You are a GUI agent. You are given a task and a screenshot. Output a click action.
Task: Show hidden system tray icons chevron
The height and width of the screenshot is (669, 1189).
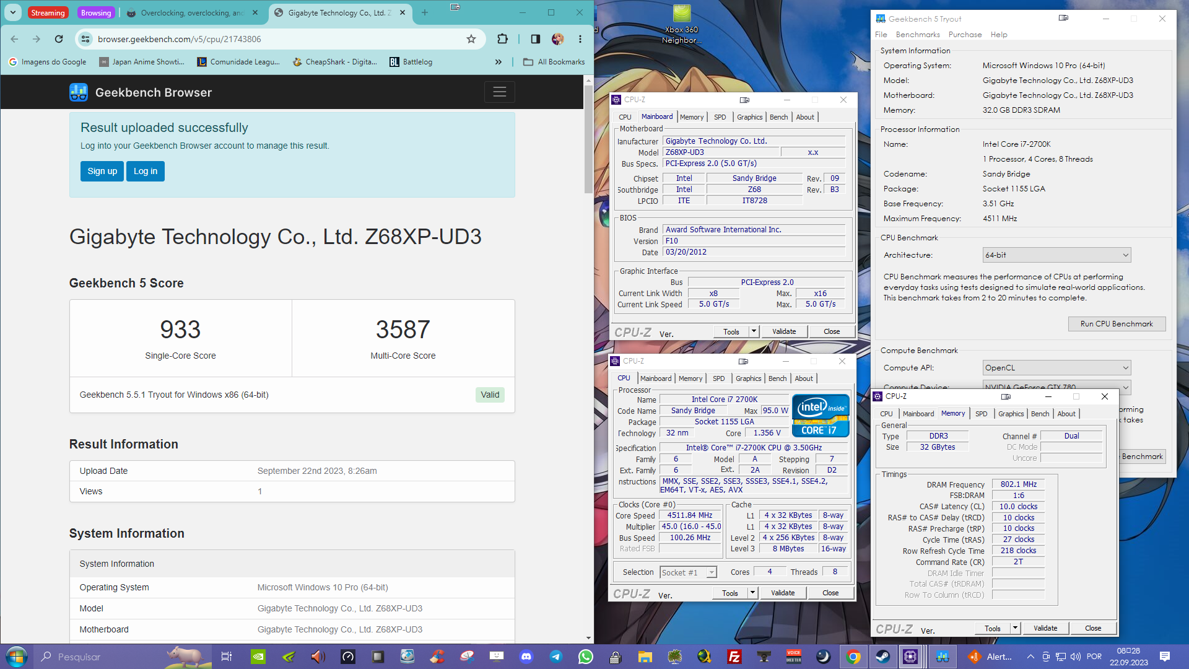(1030, 657)
